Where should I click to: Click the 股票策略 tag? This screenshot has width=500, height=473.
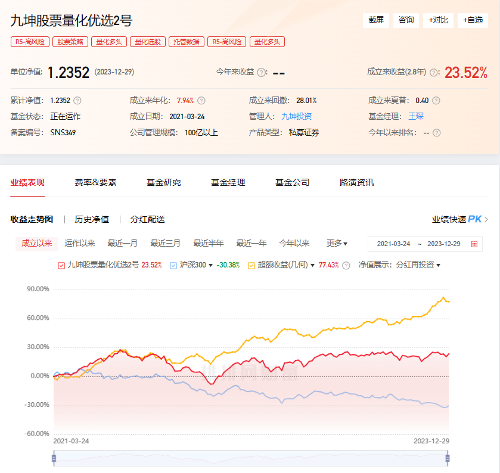pos(70,42)
